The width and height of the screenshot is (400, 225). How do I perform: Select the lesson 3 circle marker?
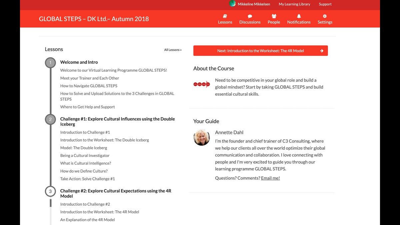pos(50,191)
